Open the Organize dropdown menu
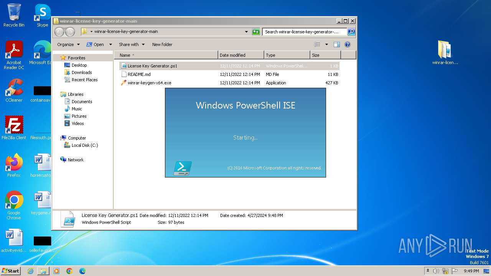This screenshot has width=491, height=276. 68,44
